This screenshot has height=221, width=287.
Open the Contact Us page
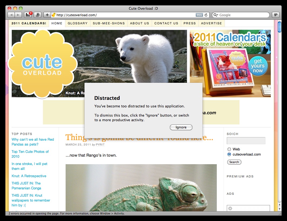(x=166, y=23)
